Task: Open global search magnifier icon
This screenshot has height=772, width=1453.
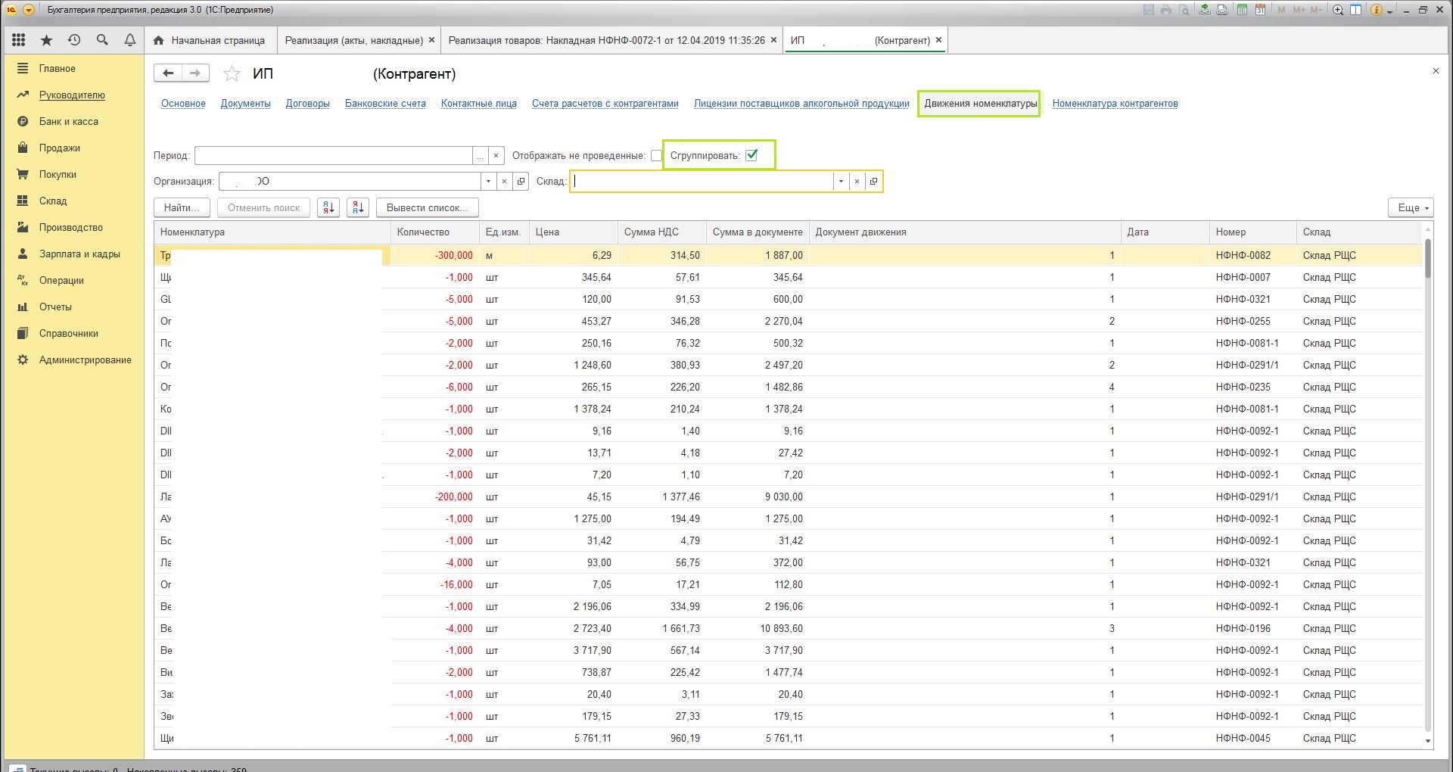Action: pyautogui.click(x=102, y=40)
